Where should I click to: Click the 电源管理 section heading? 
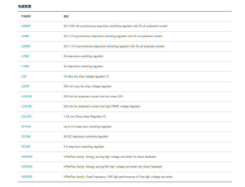tap(24, 6)
